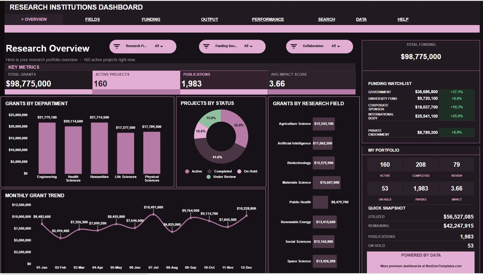Viewport: 483px width, 275px height.
Task: Click the Artificial Intelligence bar $11,062,500
Action: (323, 143)
